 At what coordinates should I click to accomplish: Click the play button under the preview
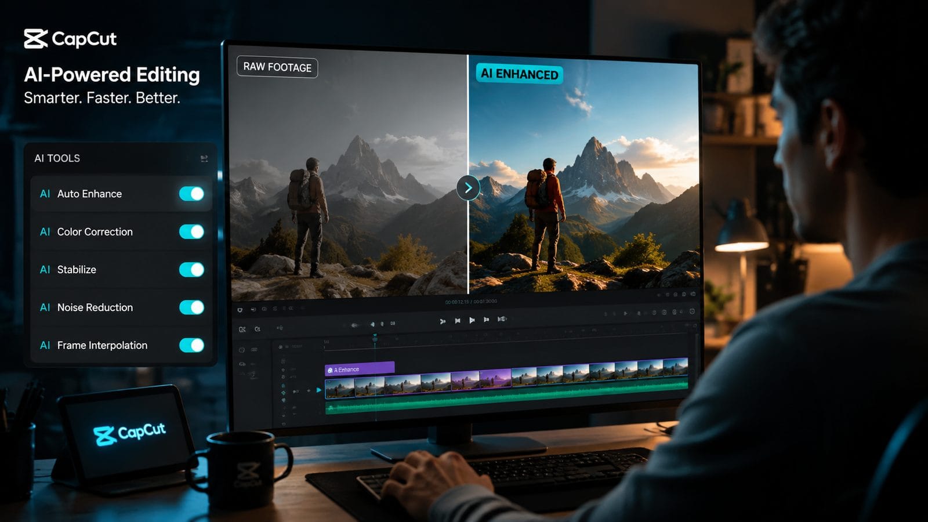(x=472, y=320)
